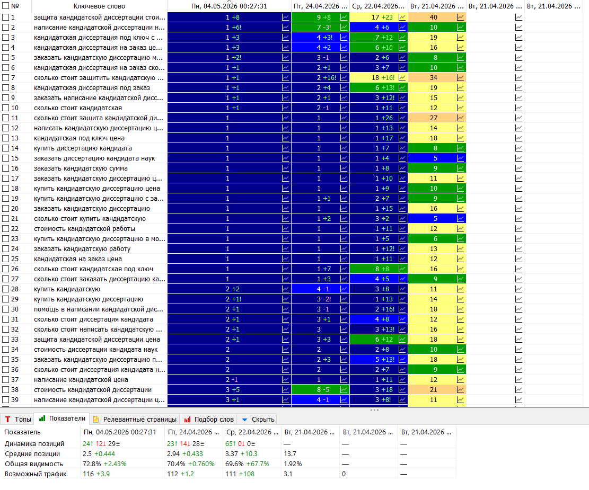Viewport: 589px width, 490px height.
Task: Click the splitter handle dots above bottom panel
Action: [x=374, y=409]
